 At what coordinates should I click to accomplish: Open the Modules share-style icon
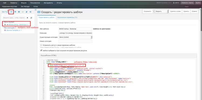(x=30, y=12)
